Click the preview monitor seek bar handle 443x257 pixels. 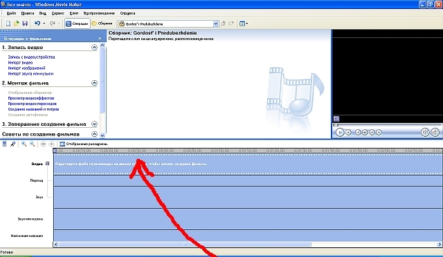[x=336, y=125]
